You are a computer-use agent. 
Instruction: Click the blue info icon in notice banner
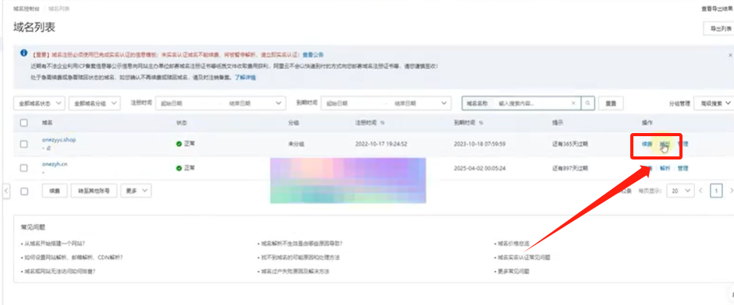pos(24,53)
